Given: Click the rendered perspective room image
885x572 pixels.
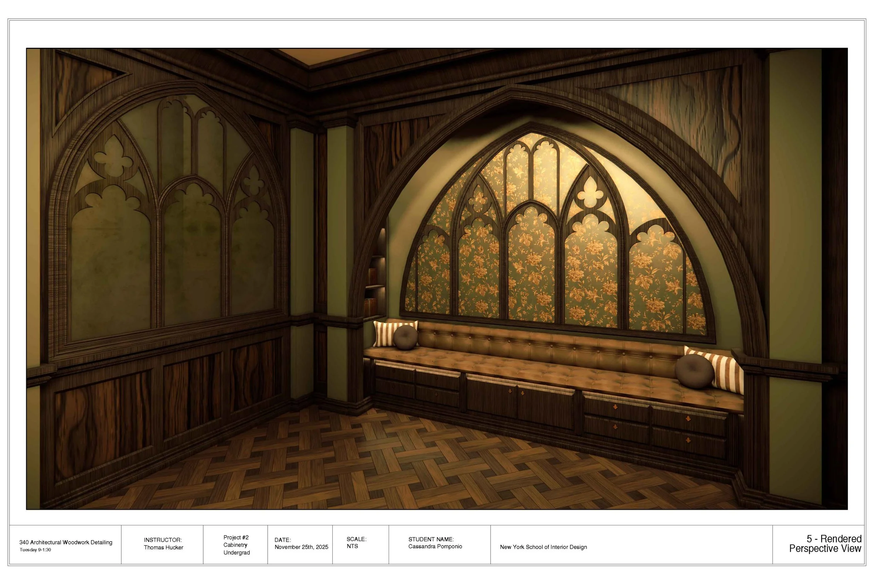Looking at the screenshot, I should (436, 279).
